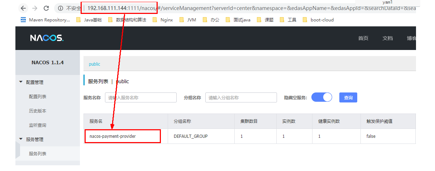Select the public namespace link
The height and width of the screenshot is (171, 435).
[95, 64]
